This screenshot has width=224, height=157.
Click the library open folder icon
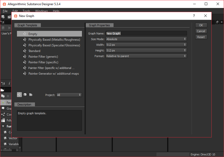click(x=2, y=90)
